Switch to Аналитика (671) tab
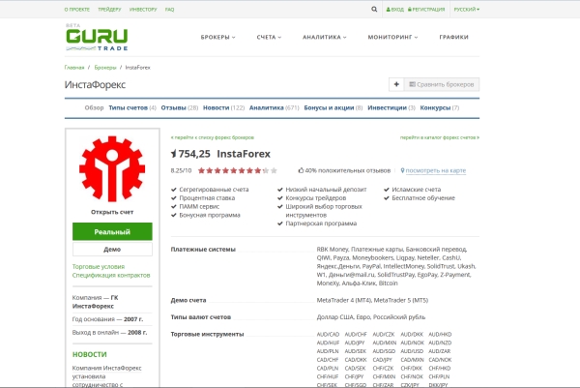The height and width of the screenshot is (388, 580). [275, 107]
